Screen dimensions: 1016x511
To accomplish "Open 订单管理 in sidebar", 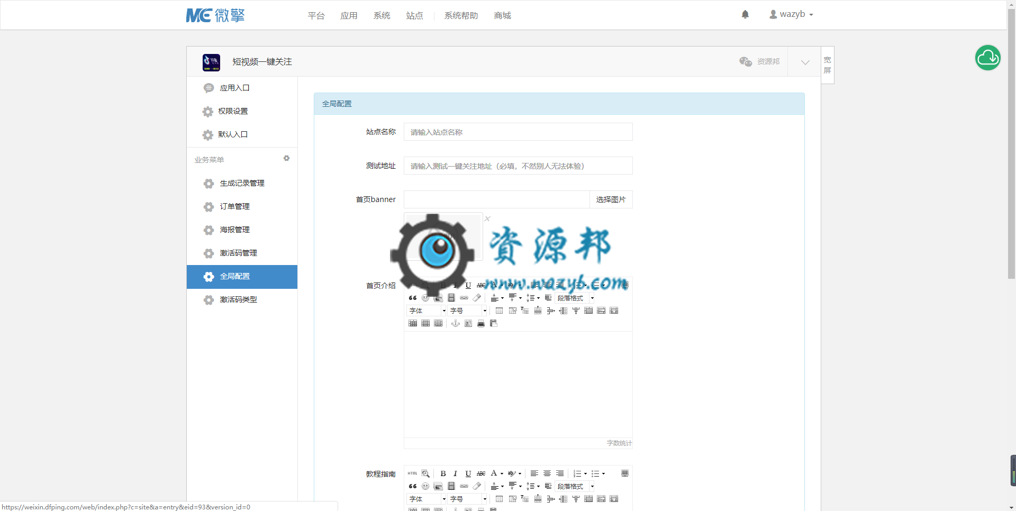I will pos(242,206).
